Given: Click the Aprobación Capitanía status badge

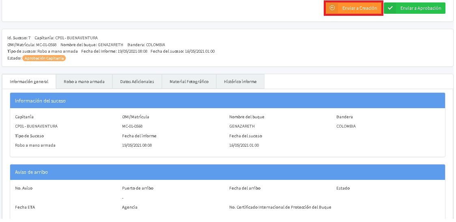Looking at the screenshot, I should pyautogui.click(x=44, y=58).
